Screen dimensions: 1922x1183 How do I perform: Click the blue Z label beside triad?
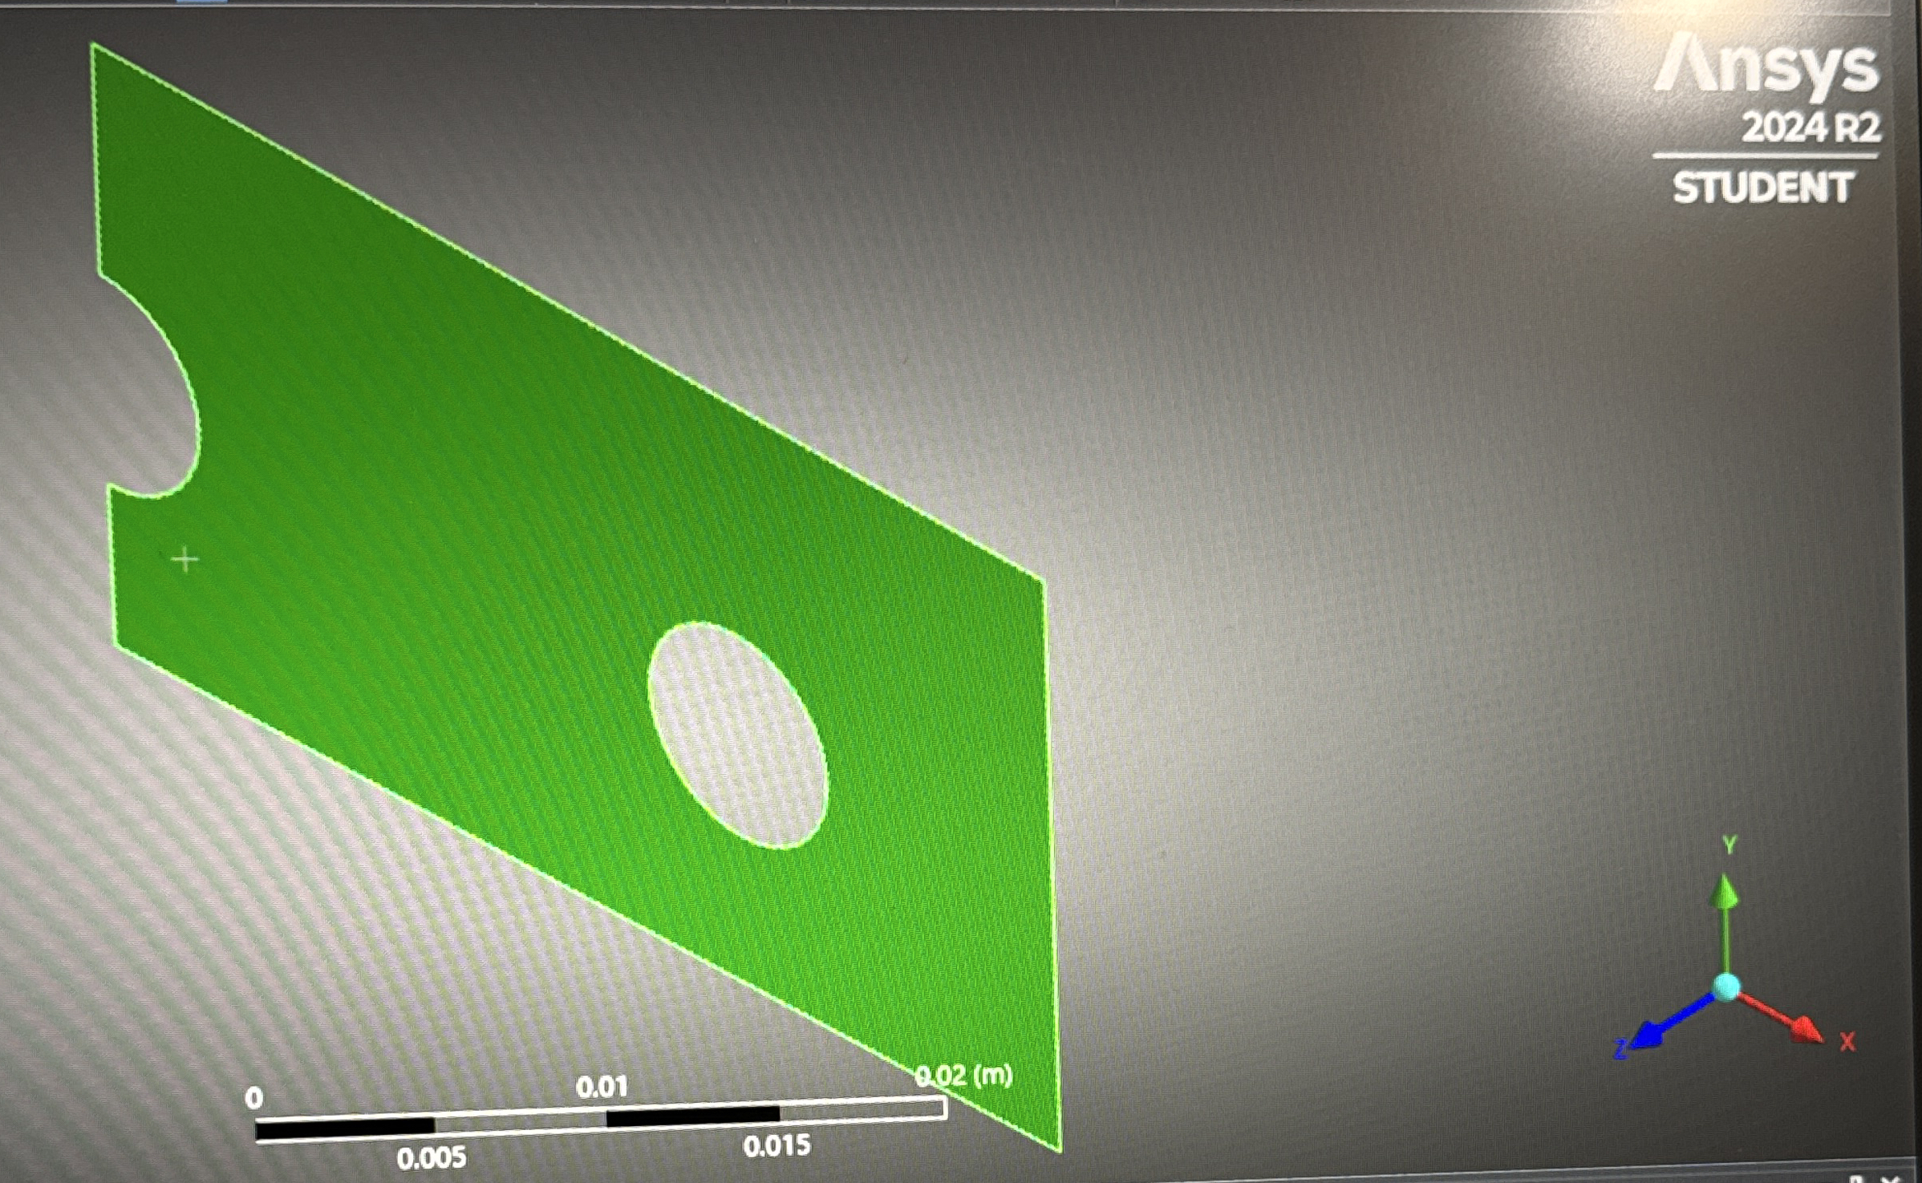coord(1620,1048)
